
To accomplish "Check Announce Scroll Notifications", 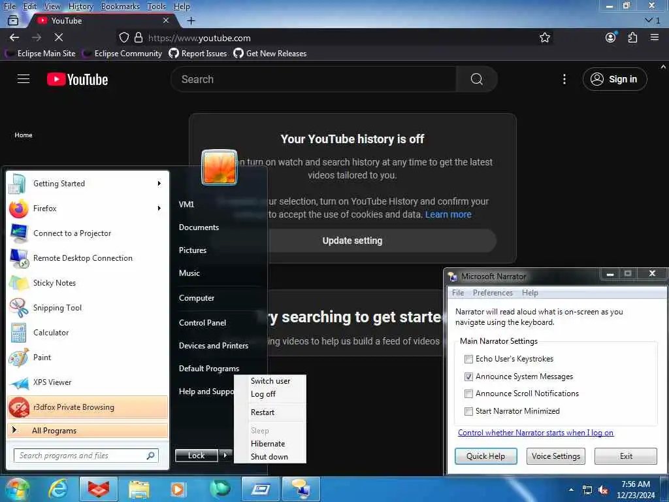I will [468, 393].
